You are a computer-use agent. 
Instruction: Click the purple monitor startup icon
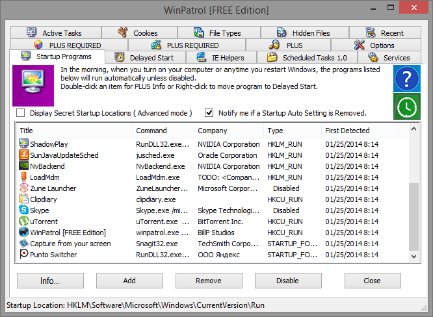[x=33, y=86]
